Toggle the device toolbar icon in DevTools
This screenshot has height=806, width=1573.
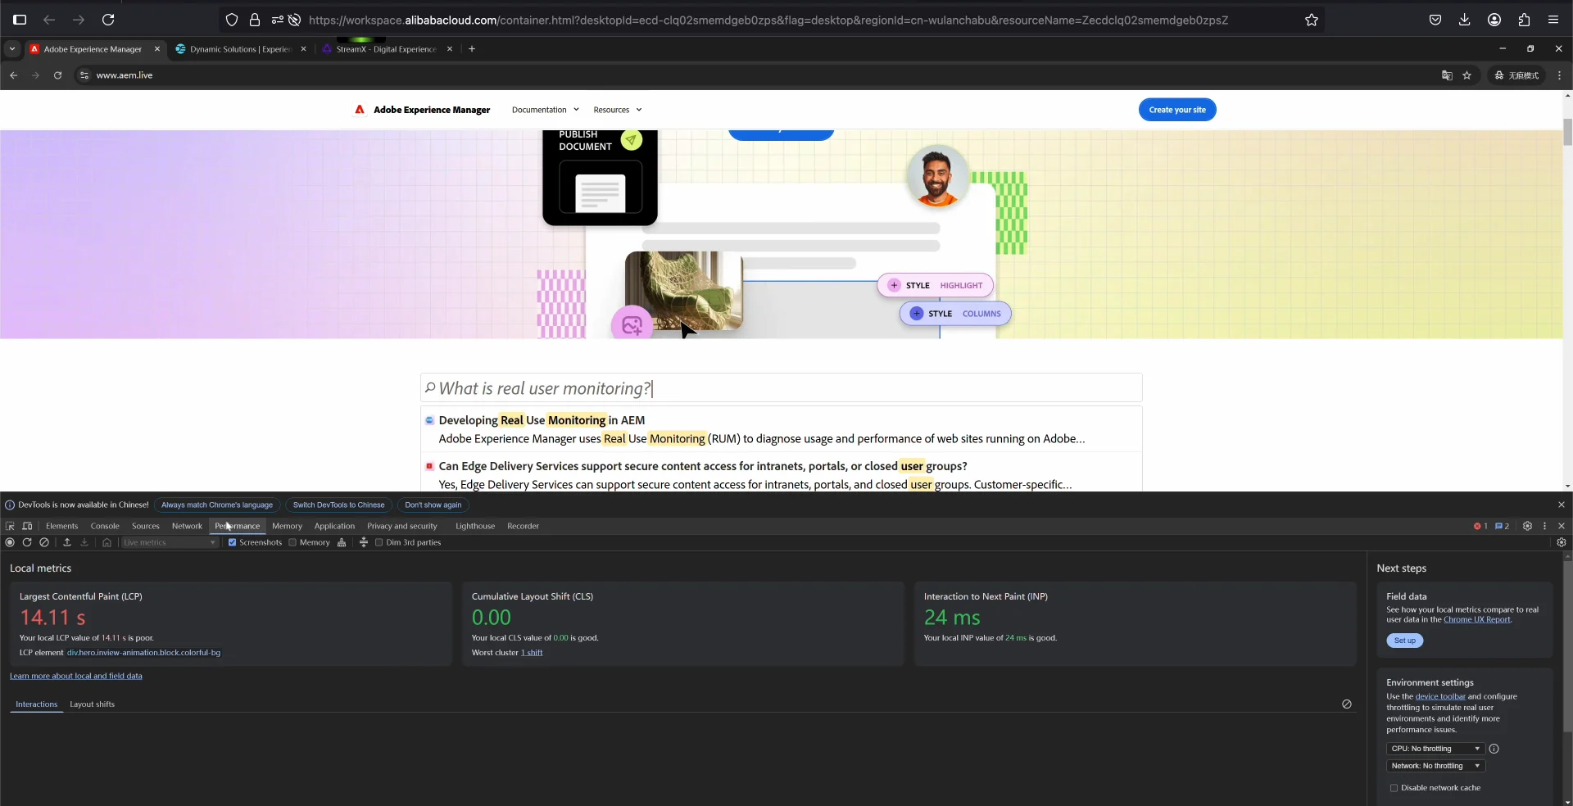[27, 526]
